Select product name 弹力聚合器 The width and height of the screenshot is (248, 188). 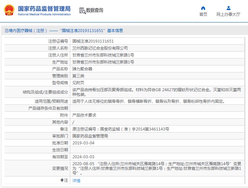coord(82,69)
